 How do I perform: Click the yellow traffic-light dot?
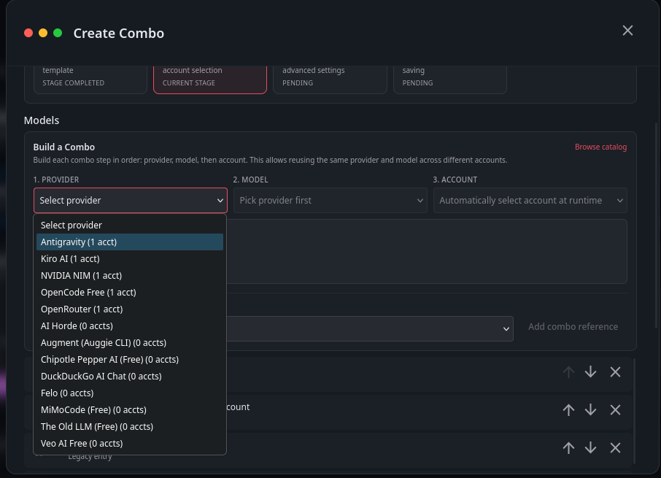(43, 33)
